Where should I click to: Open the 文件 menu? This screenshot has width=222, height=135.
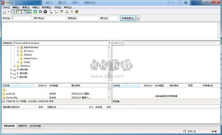[6, 7]
